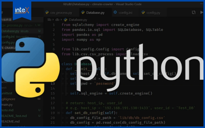Image resolution: width=205 pixels, height=128 pixels.
Task: Click 'pd.read_csv(db_config_file_path)' on line 21
Action: pyautogui.click(x=131, y=123)
